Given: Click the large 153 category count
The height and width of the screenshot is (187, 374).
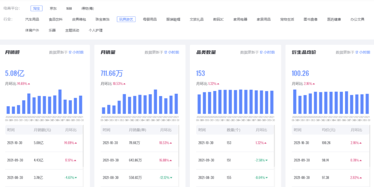Looking at the screenshot, I should 201,73.
